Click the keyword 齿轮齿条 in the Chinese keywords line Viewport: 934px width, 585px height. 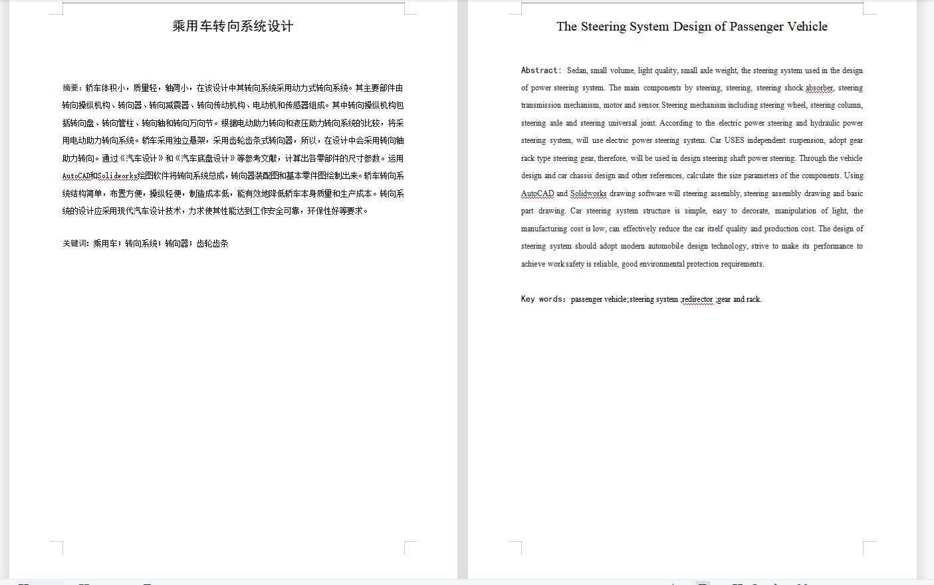click(x=213, y=244)
